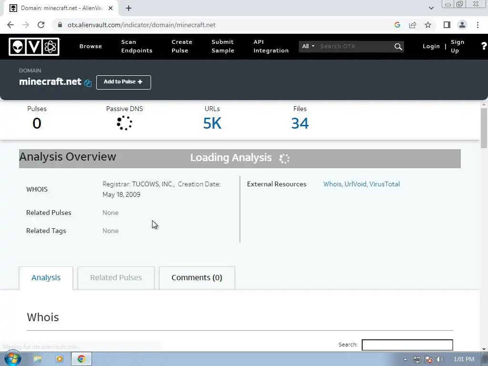Open the browser side panel icon

pyautogui.click(x=447, y=25)
